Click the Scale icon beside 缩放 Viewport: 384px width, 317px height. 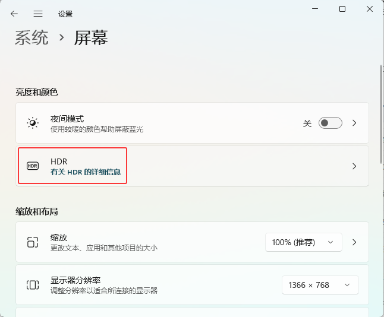tap(33, 242)
